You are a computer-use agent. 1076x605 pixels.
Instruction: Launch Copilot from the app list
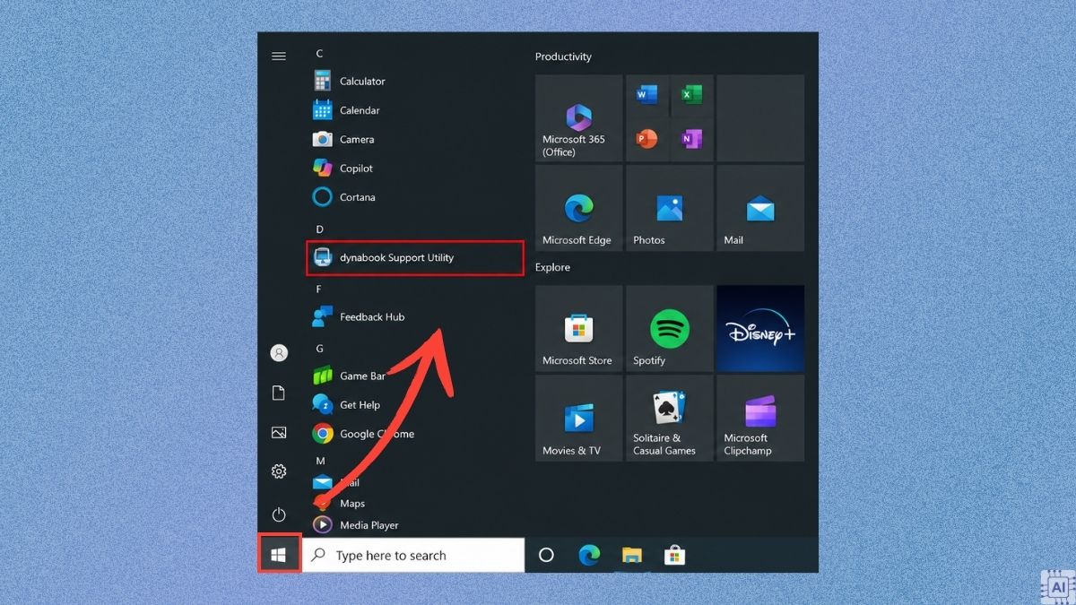coord(414,168)
